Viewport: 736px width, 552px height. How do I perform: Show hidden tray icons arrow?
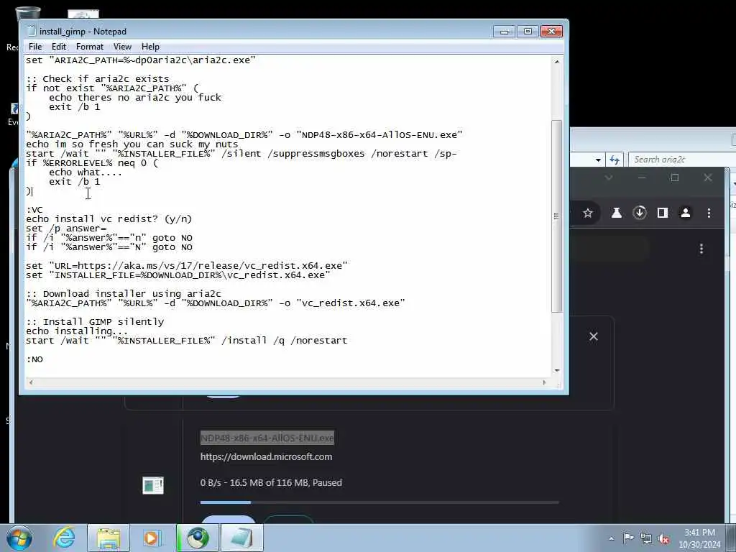pos(611,538)
